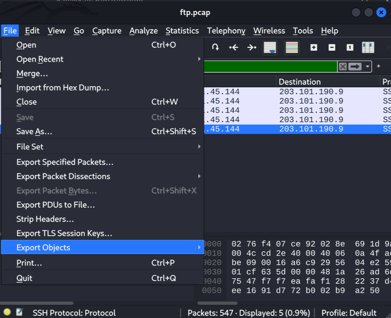The image size is (391, 318).
Task: Click the "SSH Protocol: Protocol" status text
Action: point(74,313)
